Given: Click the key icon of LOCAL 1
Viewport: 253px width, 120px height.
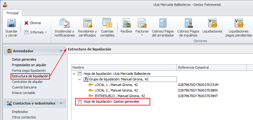Looking at the screenshot, I should (91, 85).
